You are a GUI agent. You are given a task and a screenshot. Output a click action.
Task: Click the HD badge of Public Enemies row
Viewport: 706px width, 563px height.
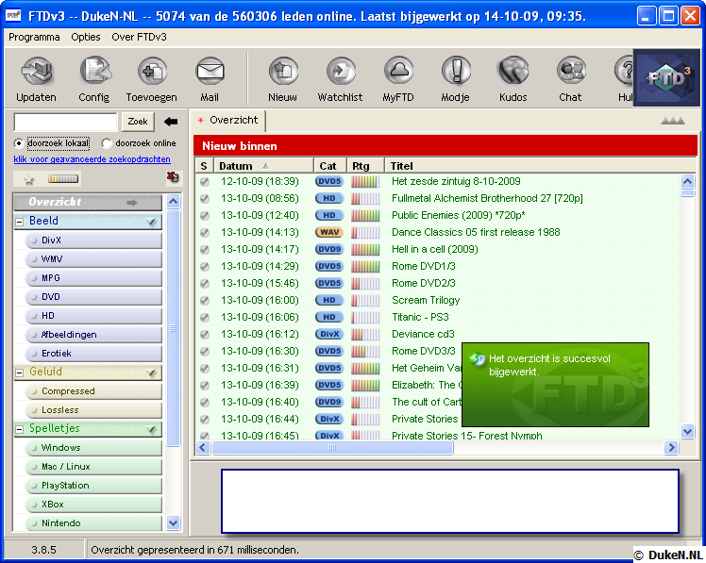[329, 215]
